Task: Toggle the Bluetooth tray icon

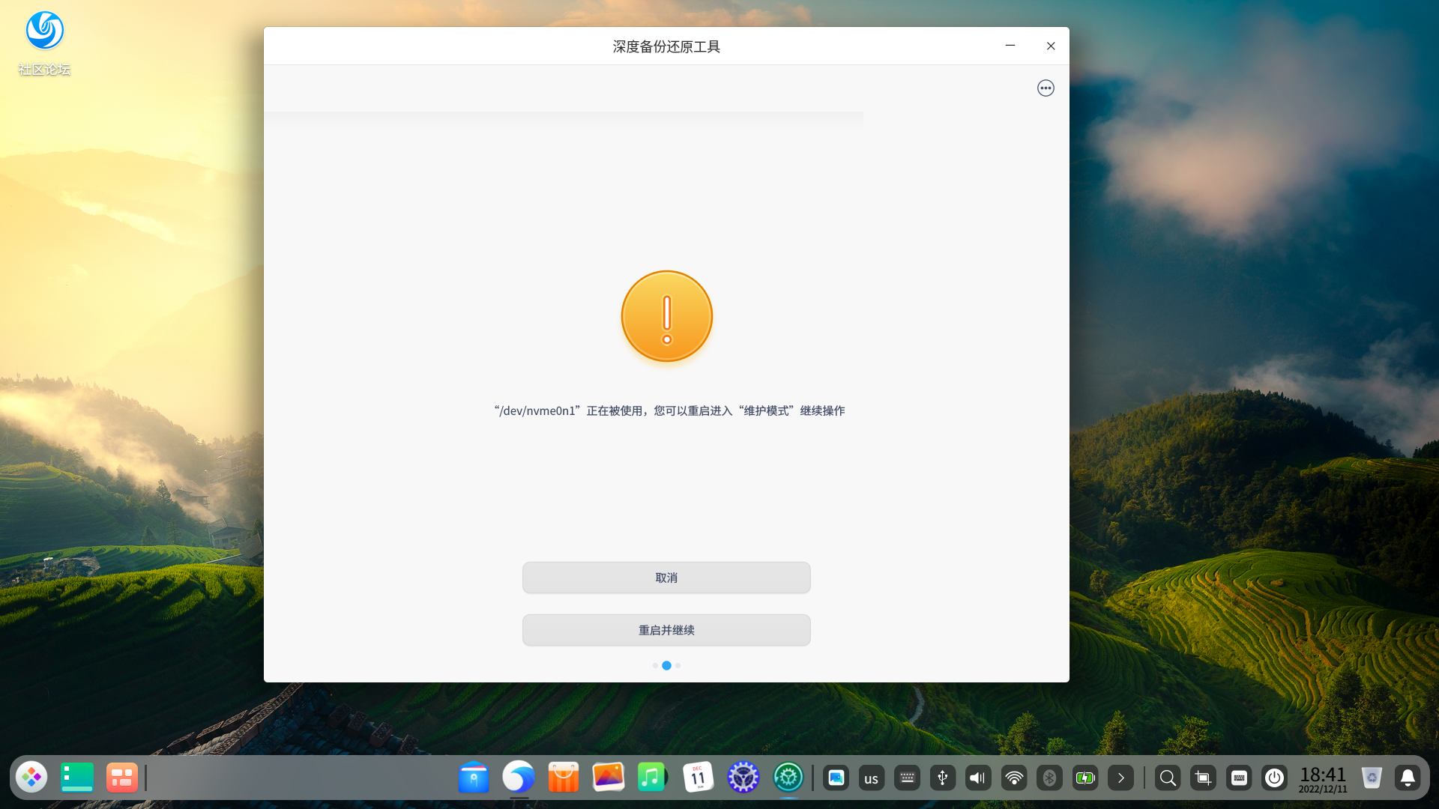Action: [1049, 778]
